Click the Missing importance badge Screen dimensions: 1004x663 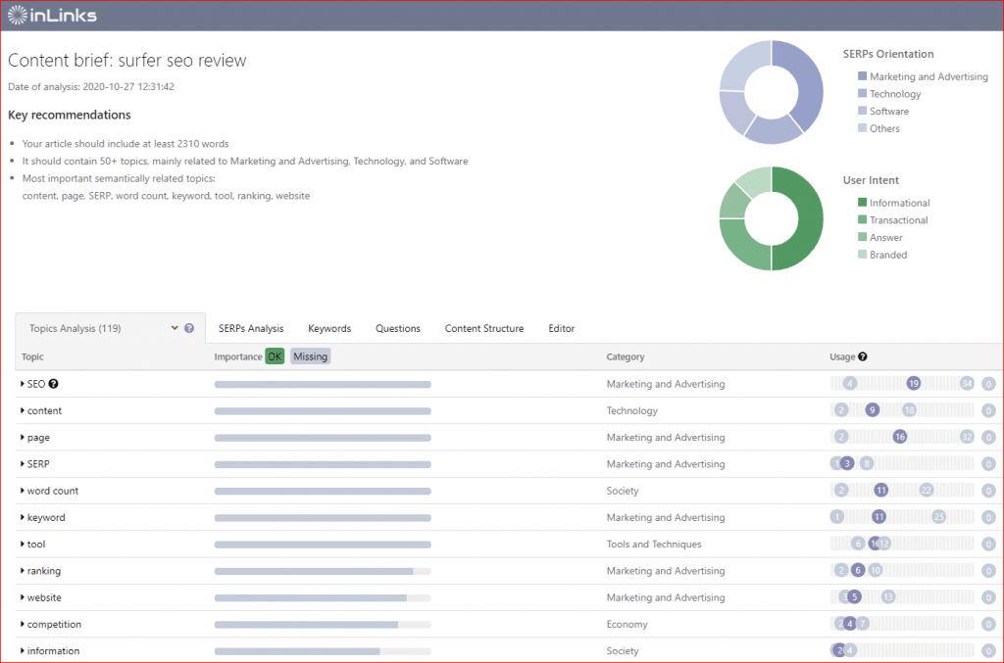click(x=311, y=356)
